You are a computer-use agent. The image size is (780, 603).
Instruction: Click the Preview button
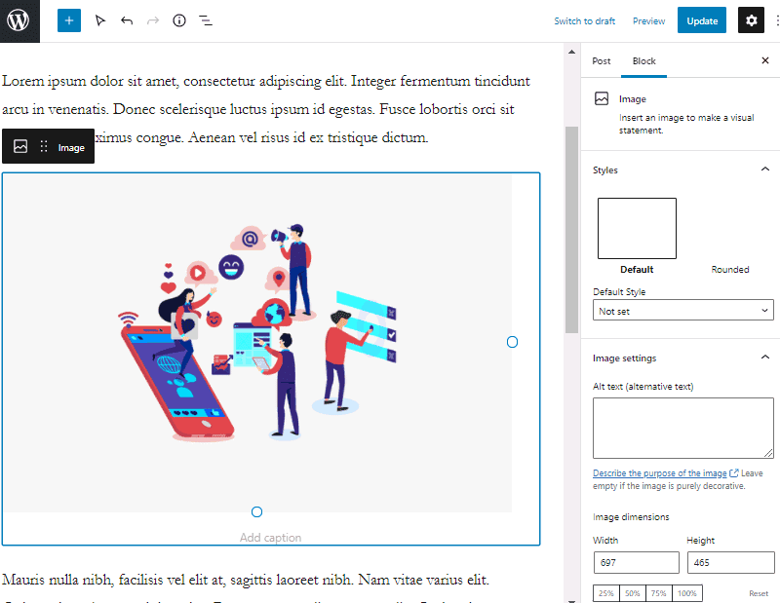tap(648, 21)
